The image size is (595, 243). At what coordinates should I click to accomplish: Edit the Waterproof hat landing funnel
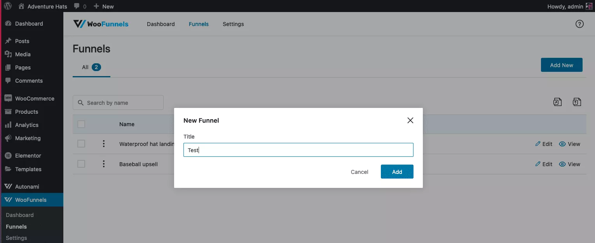point(544,144)
